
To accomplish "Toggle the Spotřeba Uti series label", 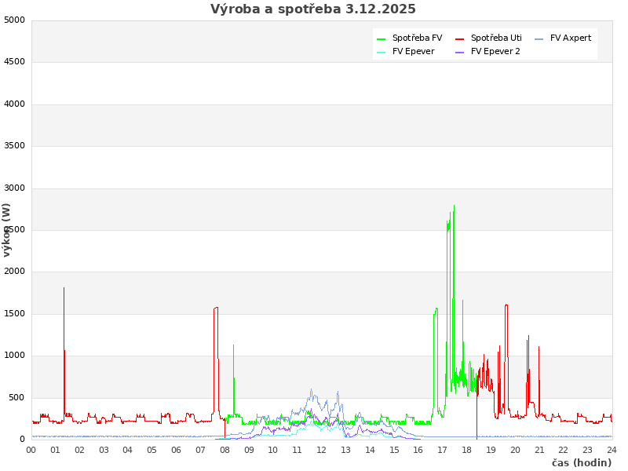I will 496,38.
